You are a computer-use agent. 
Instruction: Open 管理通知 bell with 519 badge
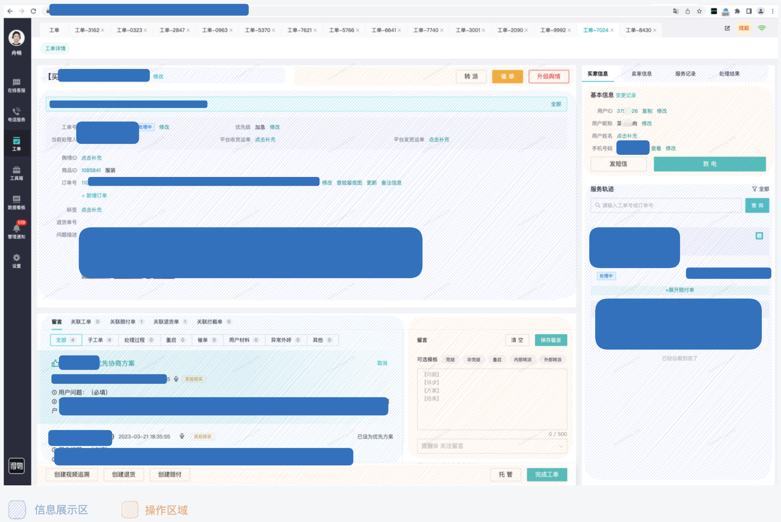pyautogui.click(x=16, y=230)
